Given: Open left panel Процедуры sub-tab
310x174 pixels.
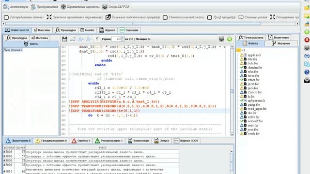Looking at the screenshot, I should (16, 38).
